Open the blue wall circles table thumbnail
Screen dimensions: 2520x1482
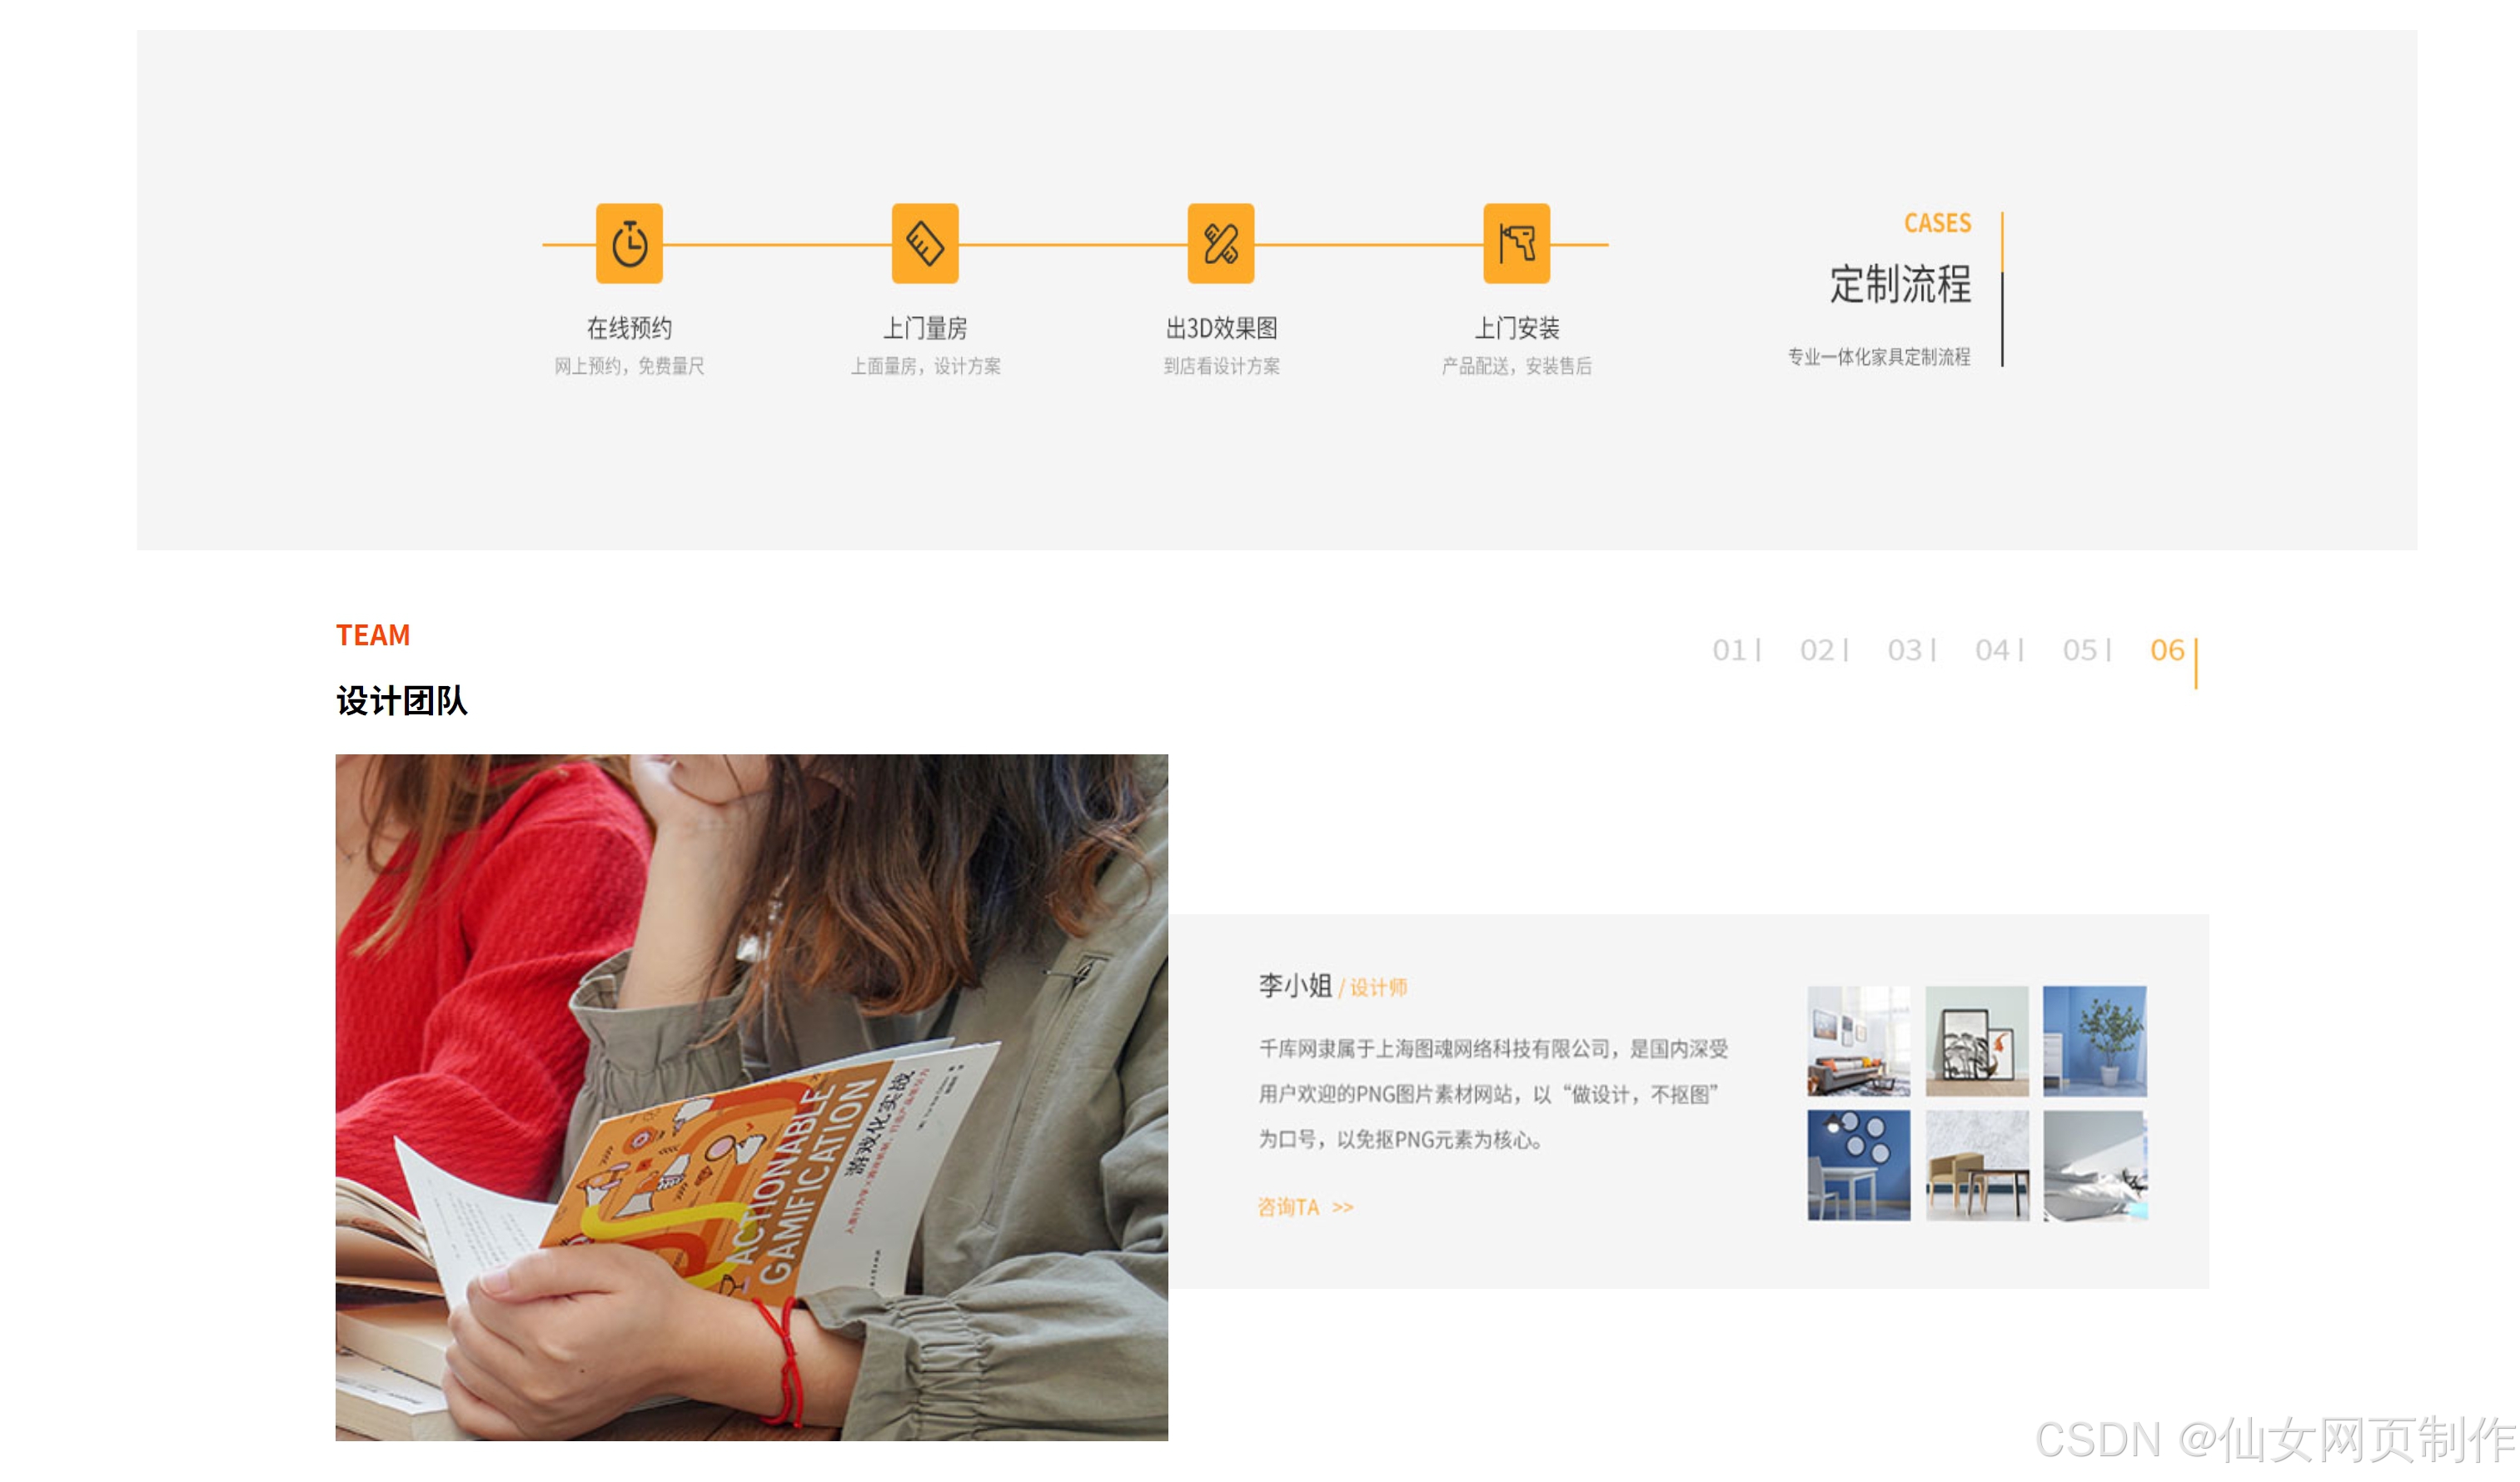[1858, 1165]
